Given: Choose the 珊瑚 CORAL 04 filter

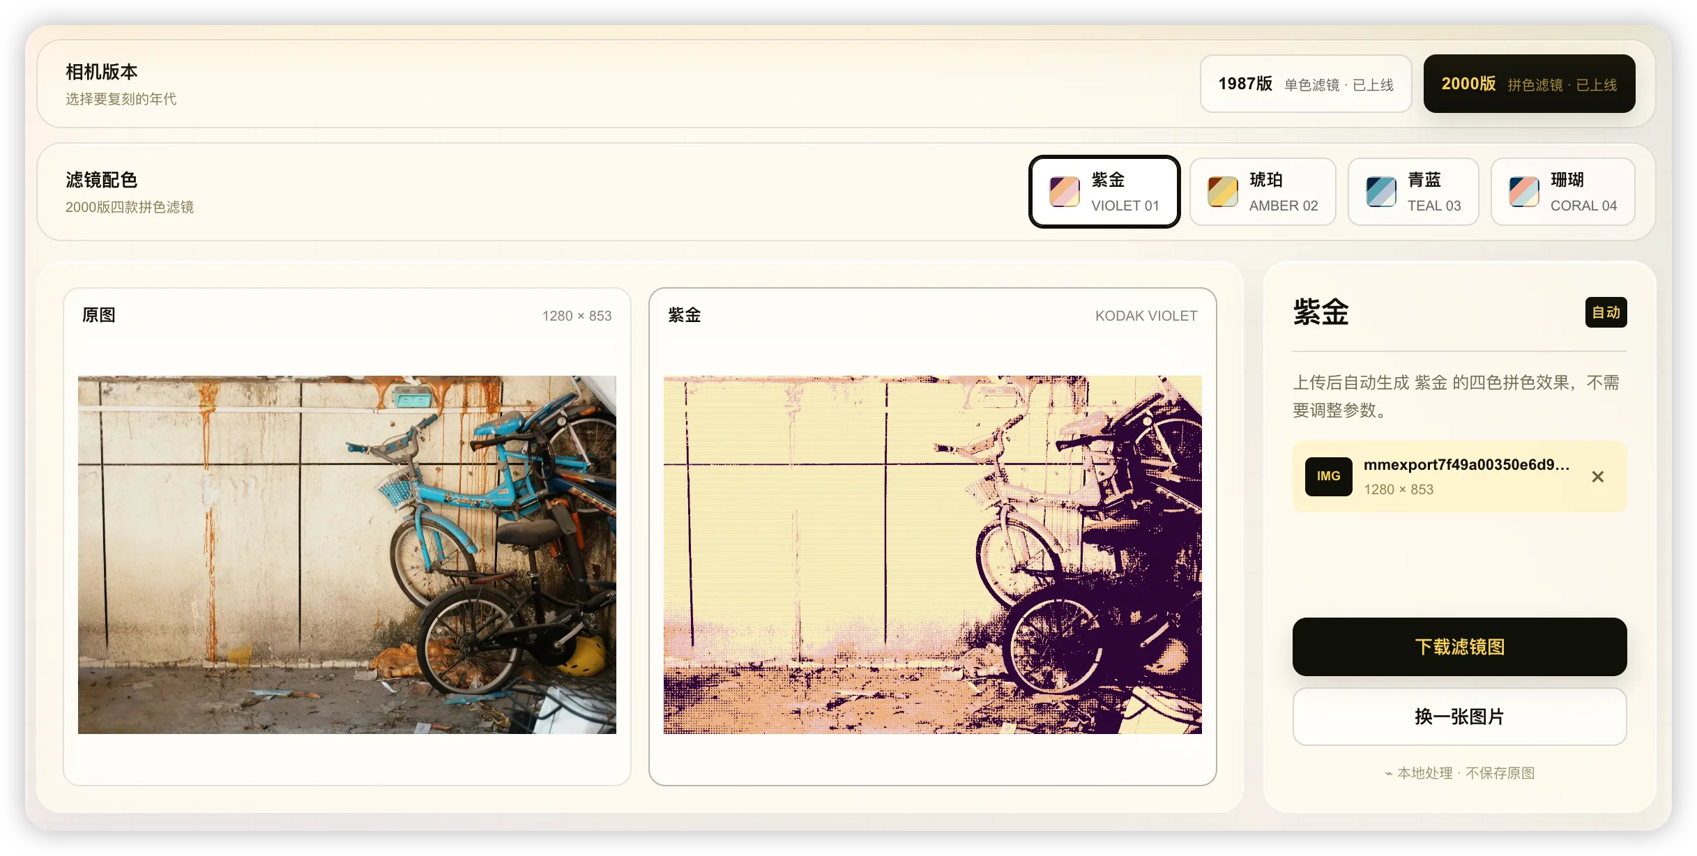Looking at the screenshot, I should click(x=1562, y=192).
